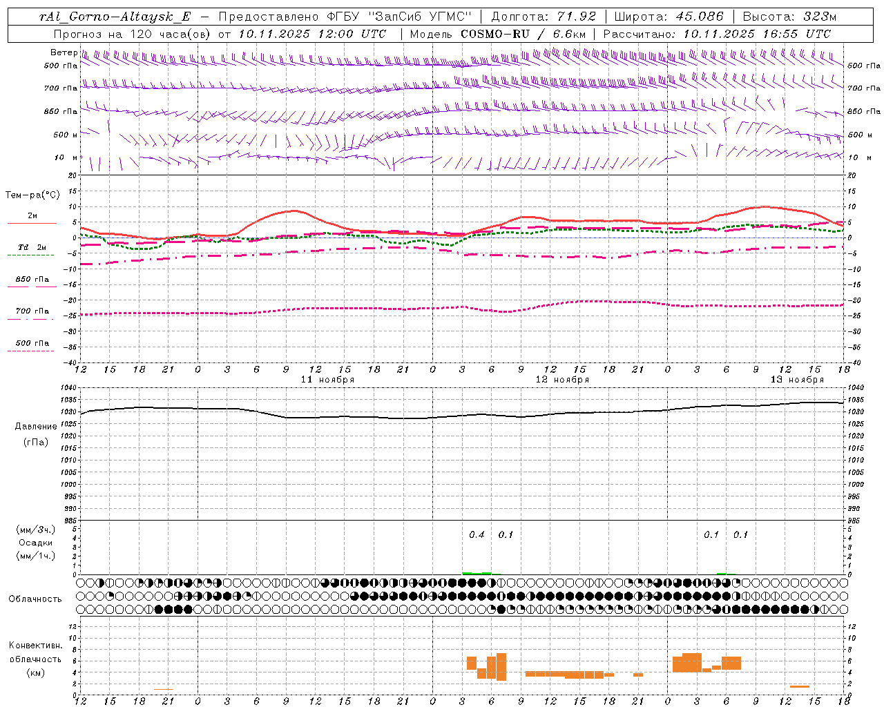Image resolution: width=884 pixels, height=707 pixels.
Task: Select the Осадки panel label
Action: 36,543
